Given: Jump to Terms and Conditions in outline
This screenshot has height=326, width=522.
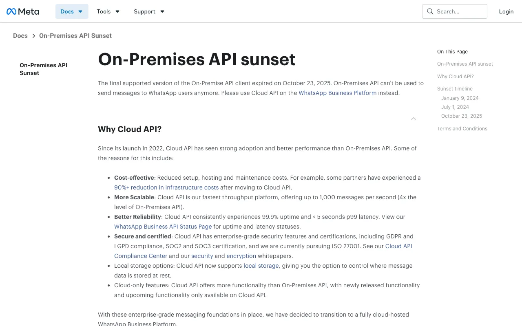Looking at the screenshot, I should pyautogui.click(x=462, y=129).
